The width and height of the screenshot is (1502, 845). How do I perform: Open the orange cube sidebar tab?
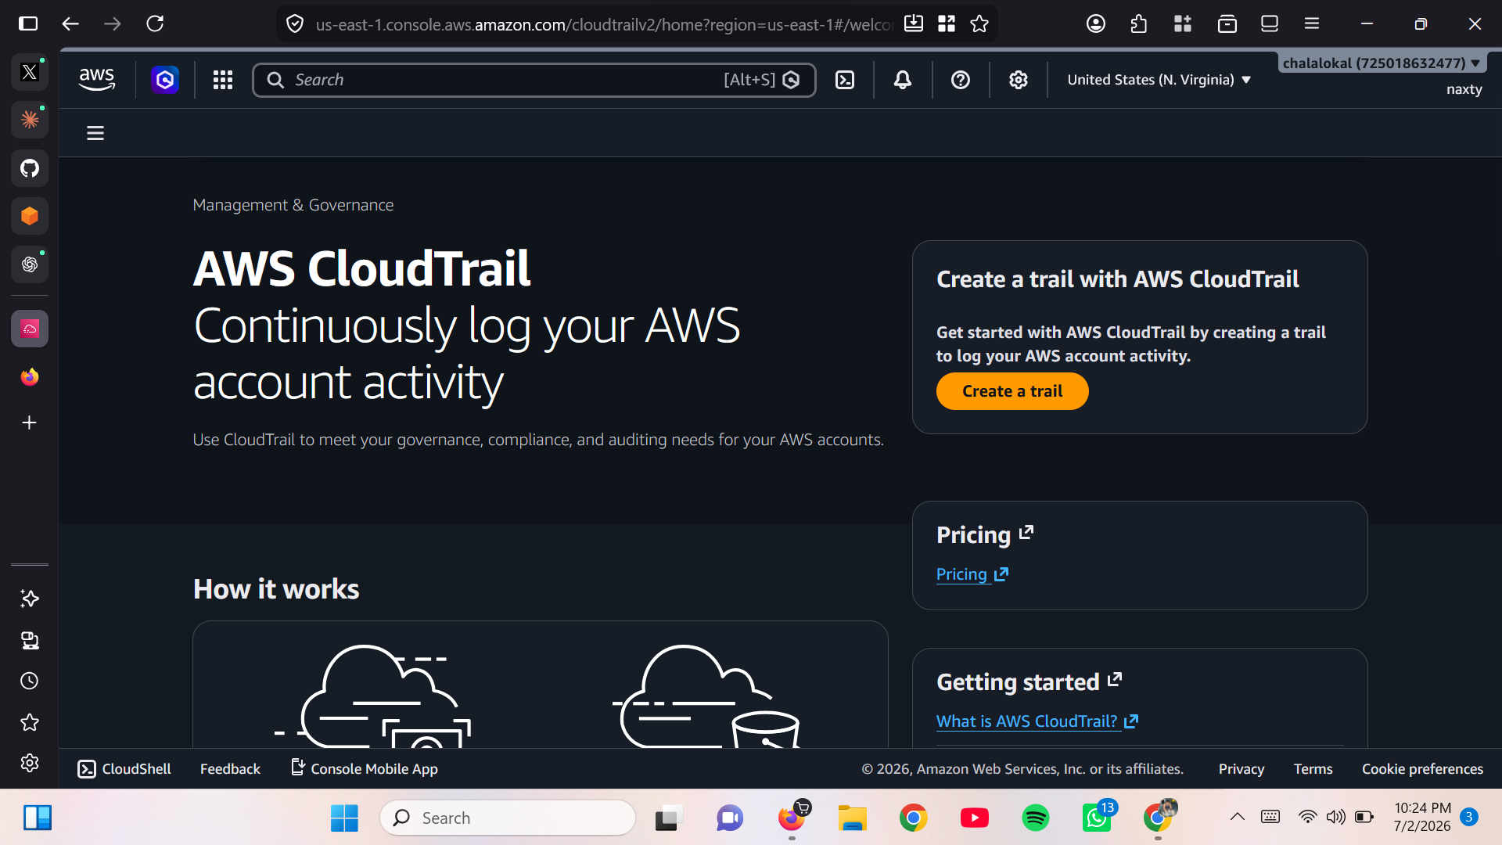pos(30,216)
